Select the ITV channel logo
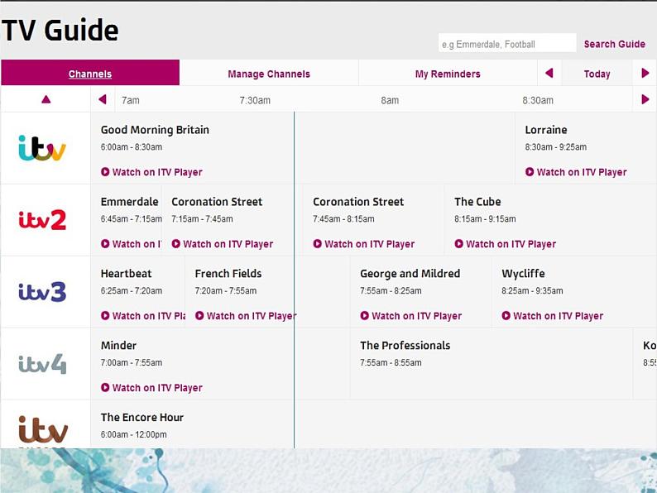 42,148
